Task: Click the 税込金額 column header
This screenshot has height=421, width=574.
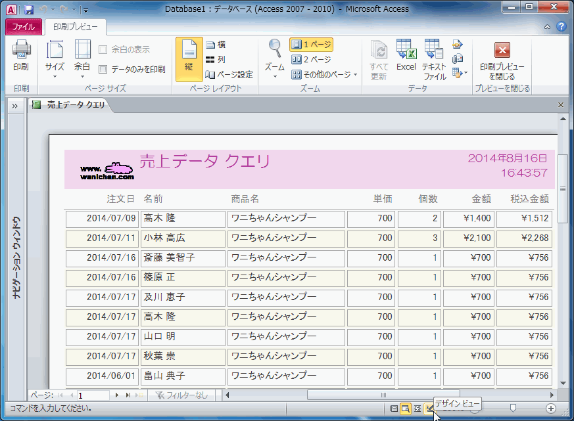Action: [530, 199]
